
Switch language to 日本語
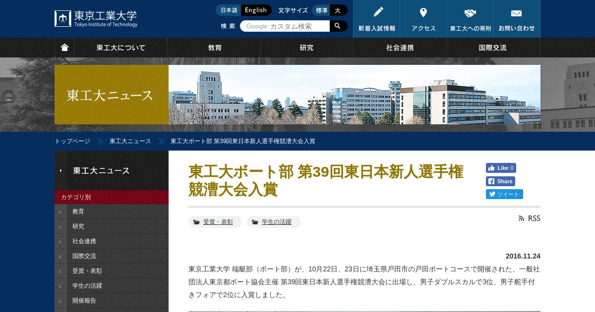[x=229, y=10]
